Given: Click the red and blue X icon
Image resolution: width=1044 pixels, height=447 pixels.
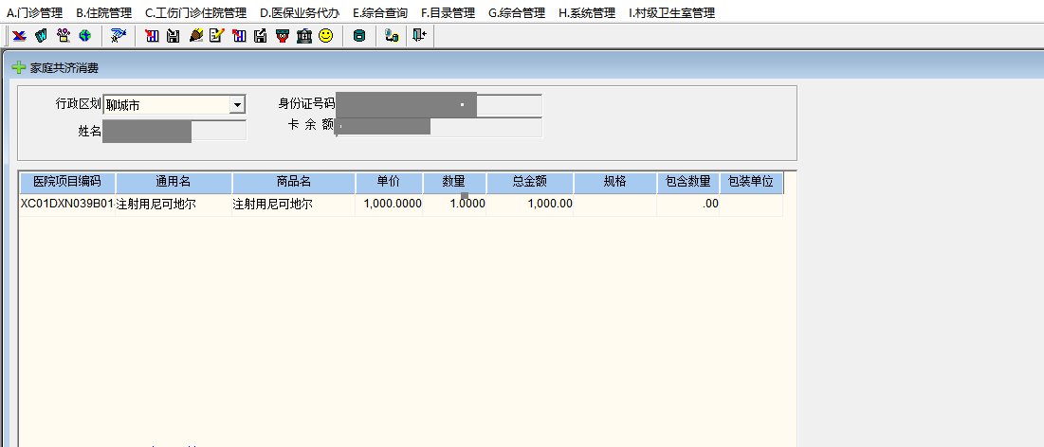Looking at the screenshot, I should coord(18,36).
